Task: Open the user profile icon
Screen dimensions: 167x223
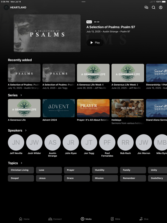Action: click(x=161, y=7)
